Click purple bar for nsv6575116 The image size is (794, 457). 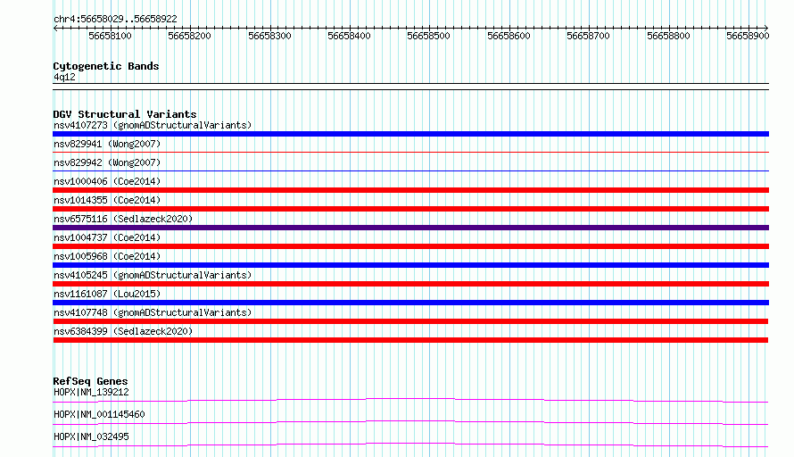click(x=410, y=228)
